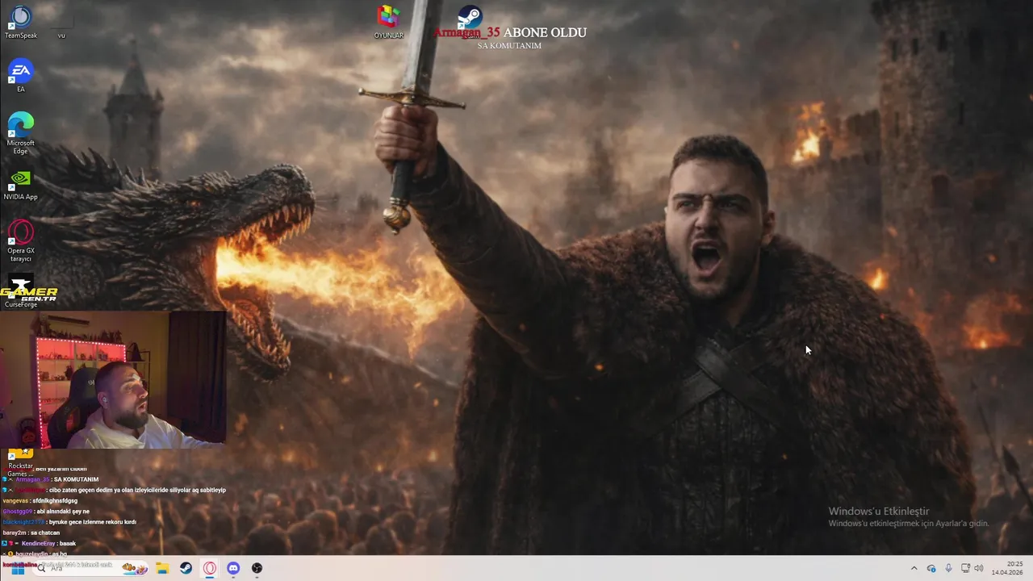Click the webcam overlay thumbnail
The width and height of the screenshot is (1033, 581).
[113, 379]
